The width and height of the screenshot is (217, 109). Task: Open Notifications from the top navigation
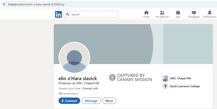(209, 14)
